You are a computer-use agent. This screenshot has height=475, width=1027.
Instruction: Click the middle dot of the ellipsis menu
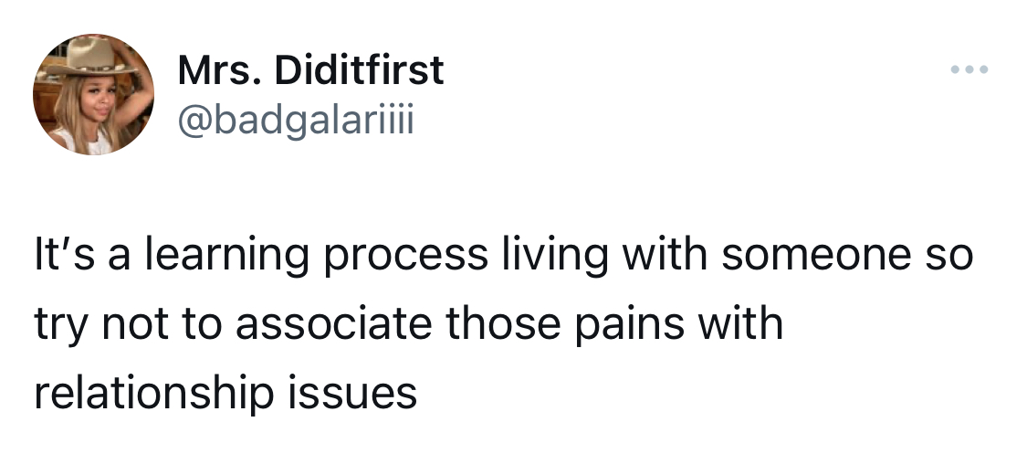[969, 69]
